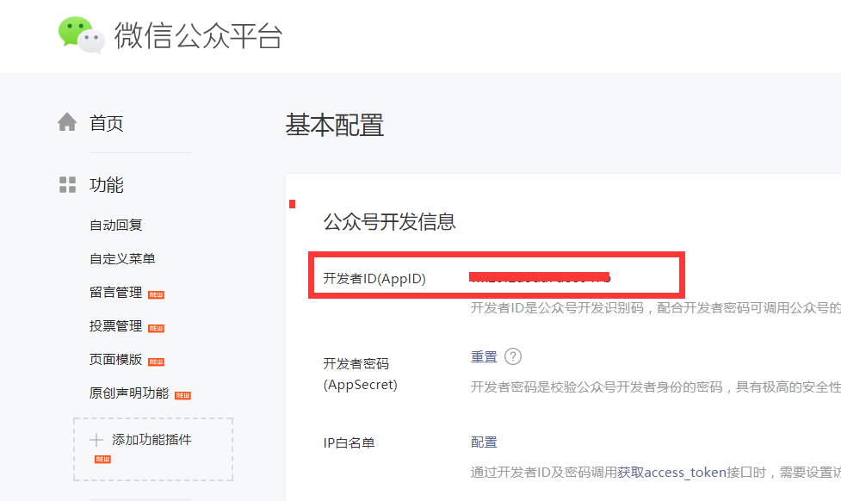Open 自动回复 in the sidebar
Screen dimensions: 841x501
(116, 226)
